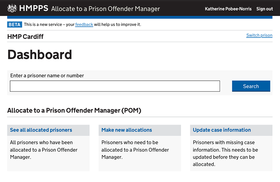This screenshot has width=280, height=182.
Task: Click the BETA phase tag
Action: pyautogui.click(x=15, y=24)
